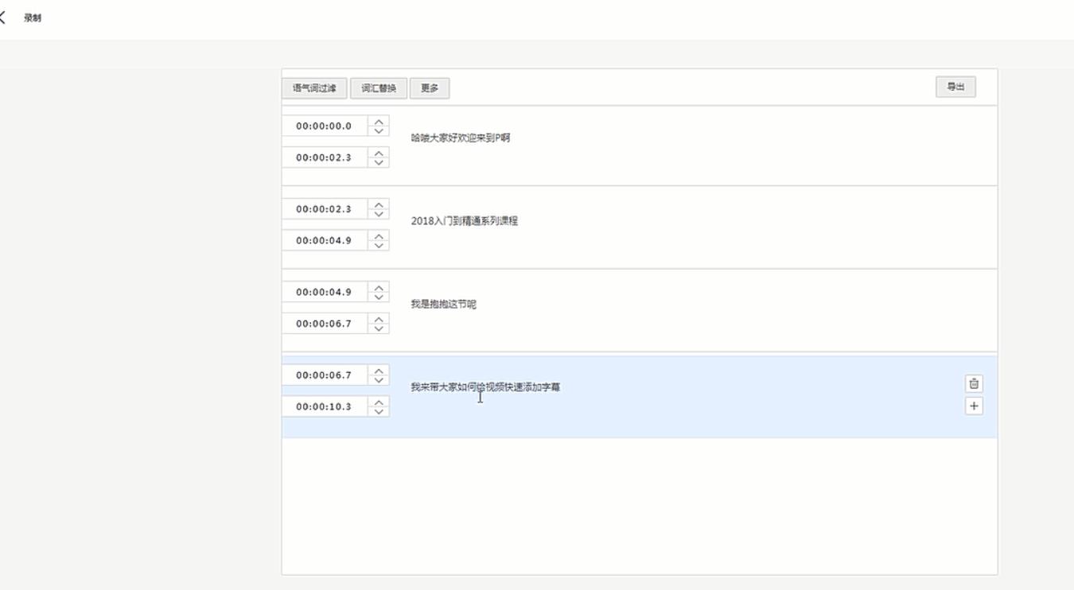This screenshot has width=1074, height=590.
Task: Open the 词汇替换 word replacement tool
Action: point(379,87)
